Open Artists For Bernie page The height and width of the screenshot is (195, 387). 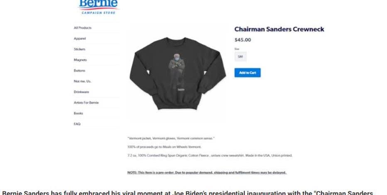86,102
